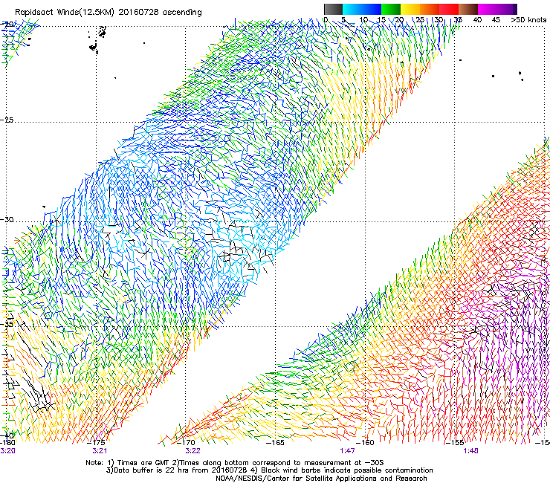
Task: Click the '-175' longitude axis label
Action: click(96, 442)
